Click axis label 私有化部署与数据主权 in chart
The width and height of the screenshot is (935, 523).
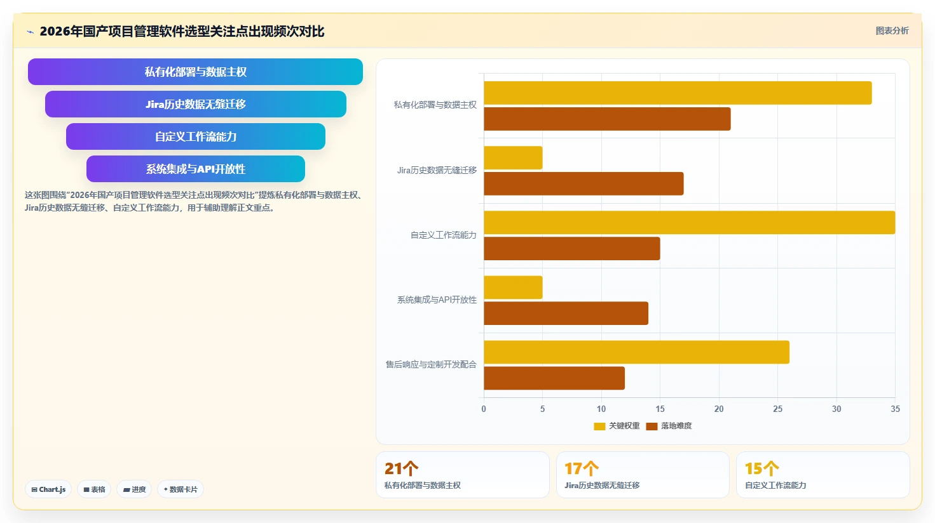tap(435, 105)
